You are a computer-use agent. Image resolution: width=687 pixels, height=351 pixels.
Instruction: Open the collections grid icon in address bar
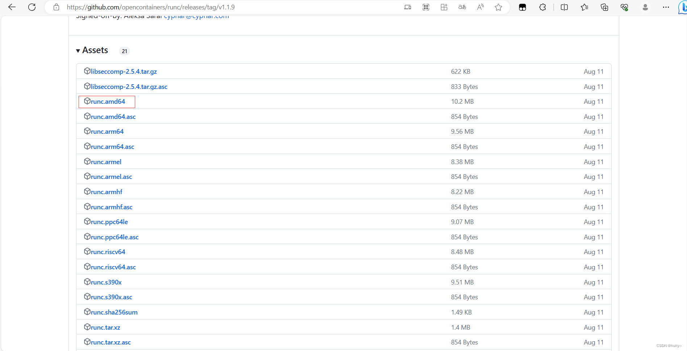444,7
